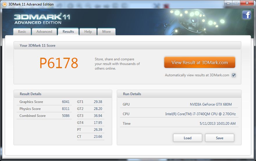Click the Facebook share icon

pos(246,15)
